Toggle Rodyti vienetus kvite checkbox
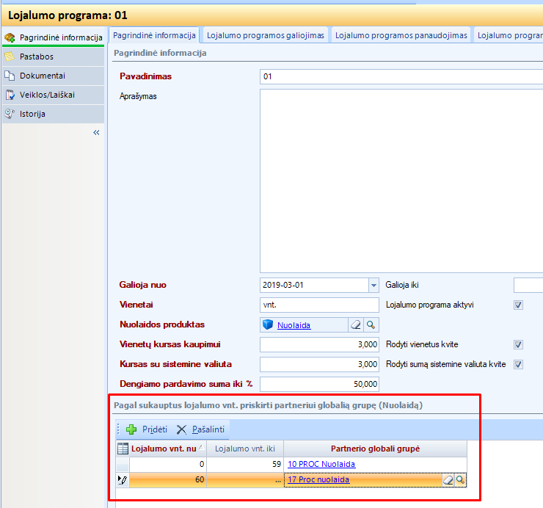 [518, 344]
